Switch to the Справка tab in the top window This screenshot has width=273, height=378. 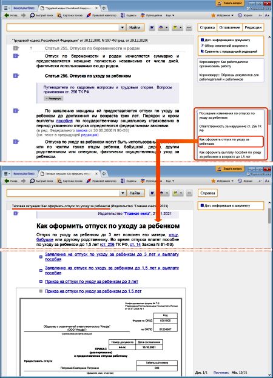tap(207, 27)
